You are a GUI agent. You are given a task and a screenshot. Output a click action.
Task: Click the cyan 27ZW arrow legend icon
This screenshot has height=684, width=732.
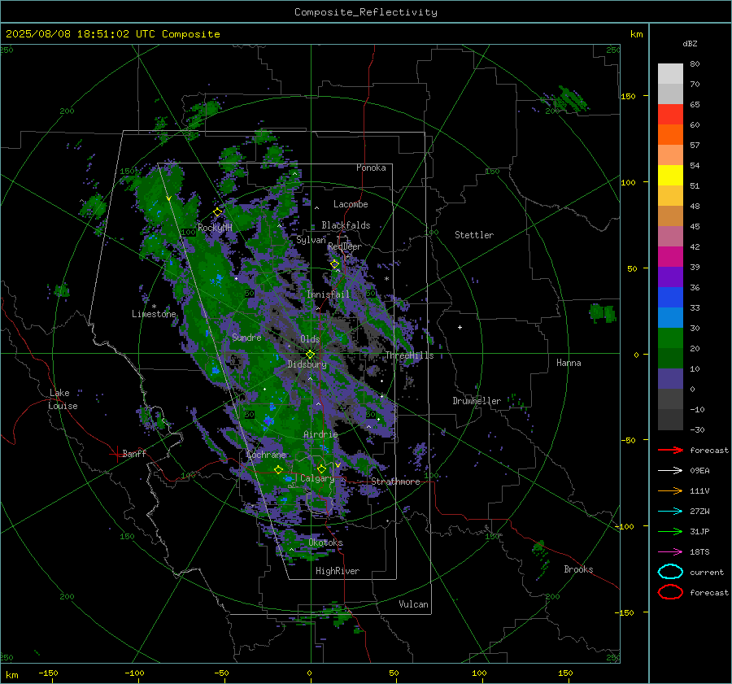tap(670, 512)
